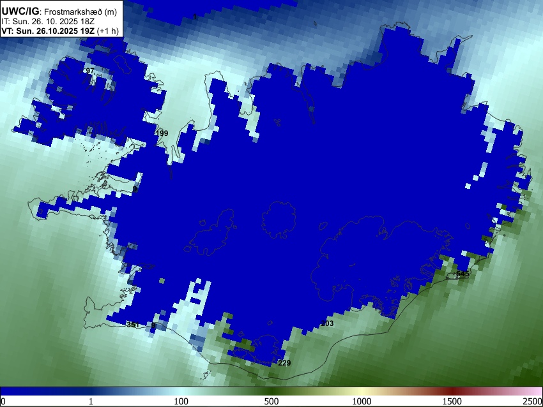The image size is (543, 407).
Task: Pick the pale yellow section of the color bar
Action: click(x=362, y=391)
